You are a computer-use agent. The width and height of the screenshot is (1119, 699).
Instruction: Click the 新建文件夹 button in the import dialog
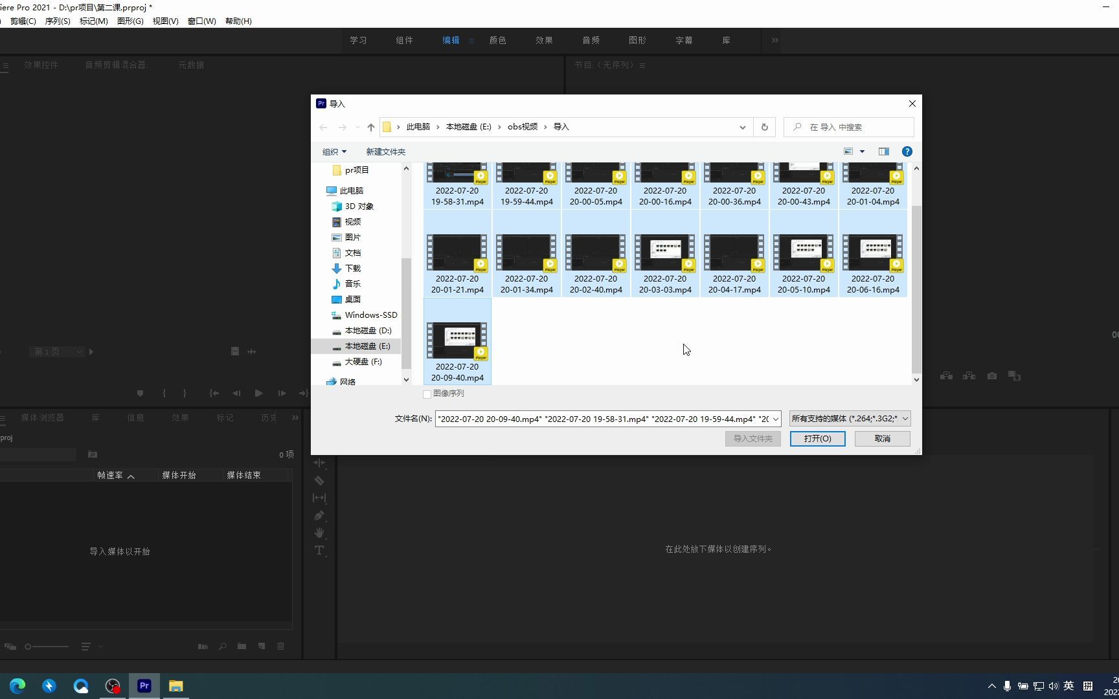pyautogui.click(x=385, y=151)
